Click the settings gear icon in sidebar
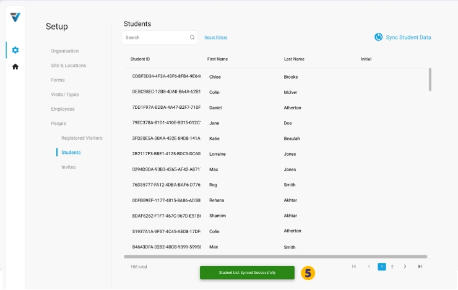This screenshot has width=458, height=290. pos(15,50)
